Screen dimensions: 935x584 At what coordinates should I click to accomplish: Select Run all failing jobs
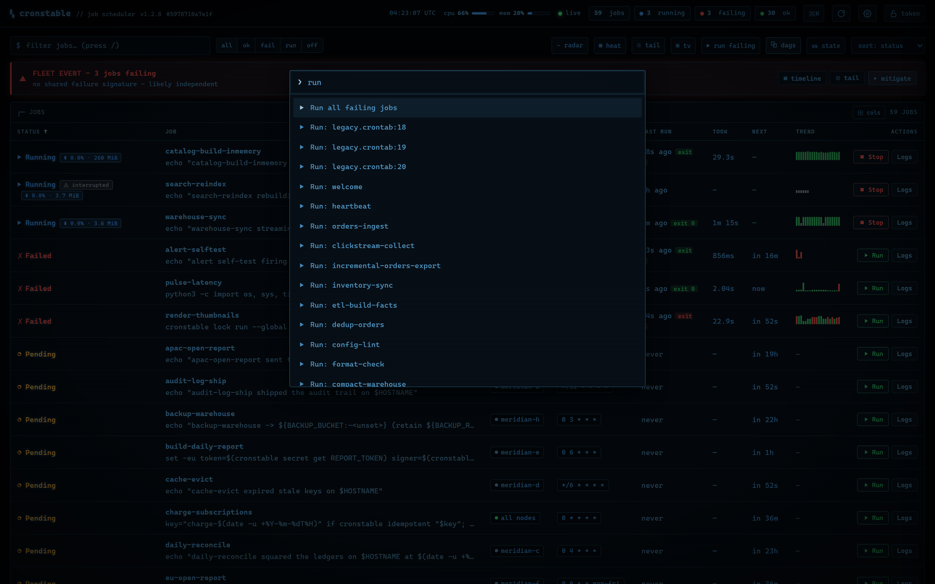[x=467, y=108]
